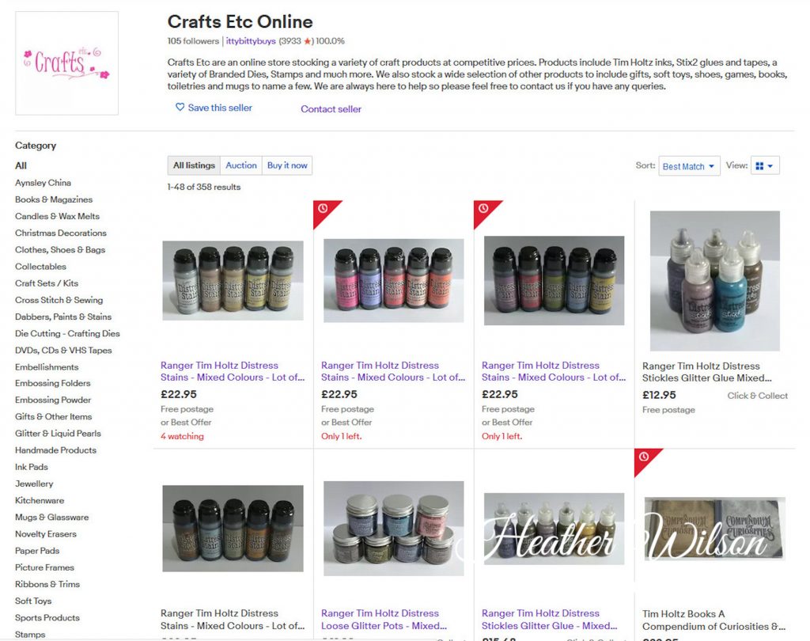810x641 pixels.
Task: Select the Stamps category
Action: pyautogui.click(x=30, y=635)
